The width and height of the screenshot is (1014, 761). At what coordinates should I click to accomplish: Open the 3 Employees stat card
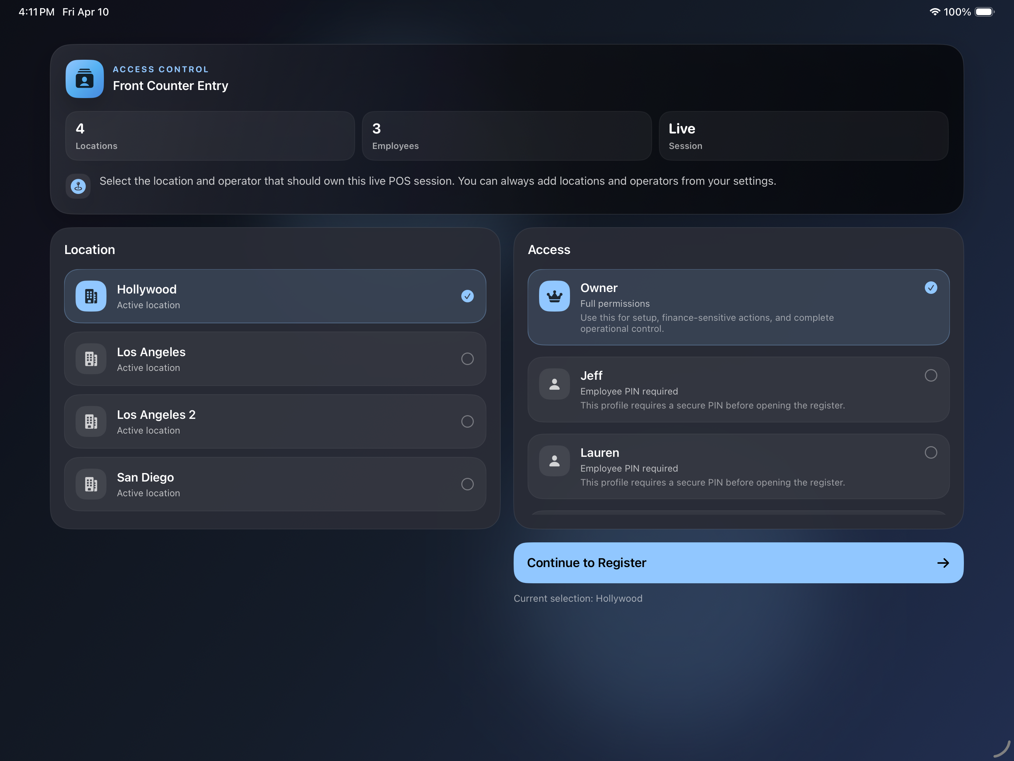tap(506, 136)
